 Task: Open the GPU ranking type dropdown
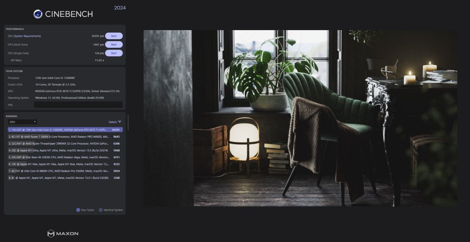[23, 122]
